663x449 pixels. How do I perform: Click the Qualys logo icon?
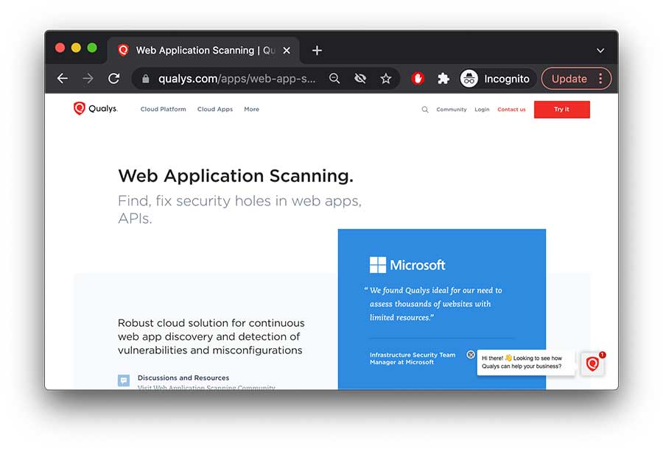pos(78,108)
